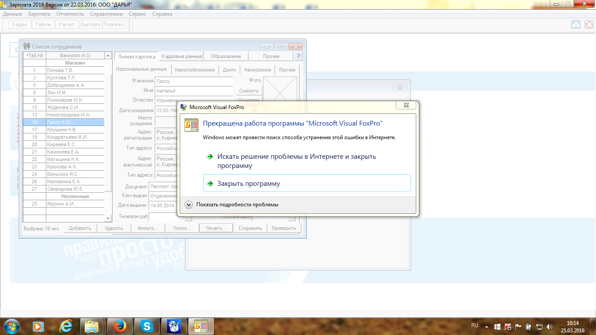The image size is (596, 335).
Task: Click employee list scrollbar down arrow
Action: click(108, 218)
